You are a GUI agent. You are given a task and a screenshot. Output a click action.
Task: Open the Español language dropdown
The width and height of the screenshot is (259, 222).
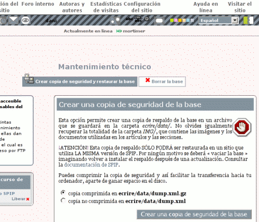pyautogui.click(x=219, y=20)
